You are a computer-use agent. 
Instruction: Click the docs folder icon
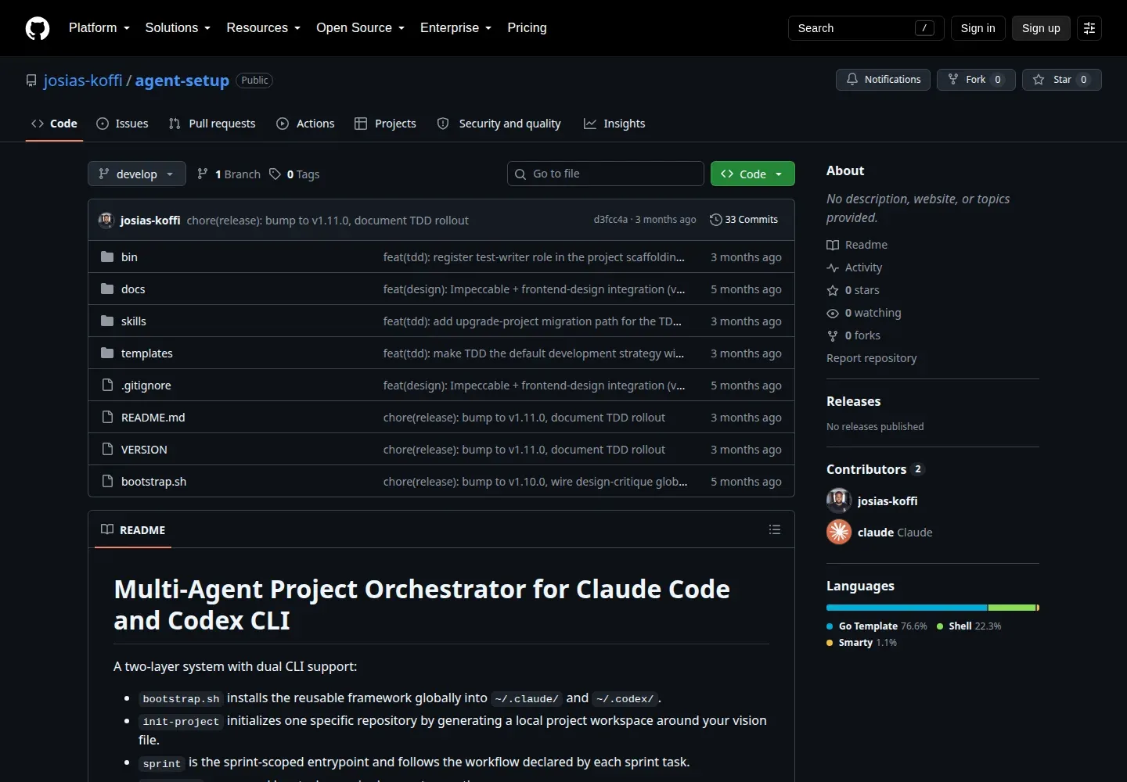click(107, 289)
